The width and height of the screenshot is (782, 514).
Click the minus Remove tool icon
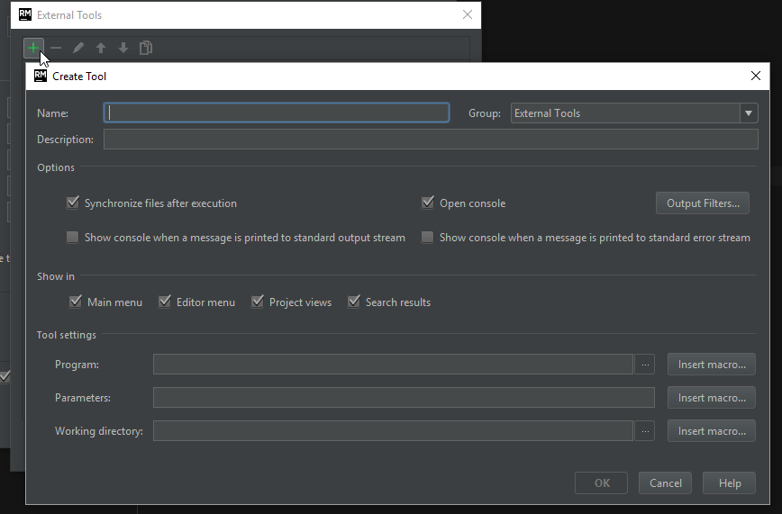(x=56, y=48)
